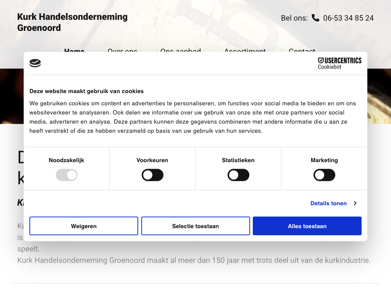Click the Alles toestaan button
This screenshot has width=391, height=293.
307,226
